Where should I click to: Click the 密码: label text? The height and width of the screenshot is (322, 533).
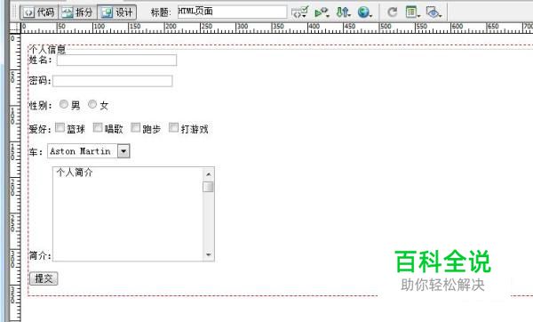40,81
